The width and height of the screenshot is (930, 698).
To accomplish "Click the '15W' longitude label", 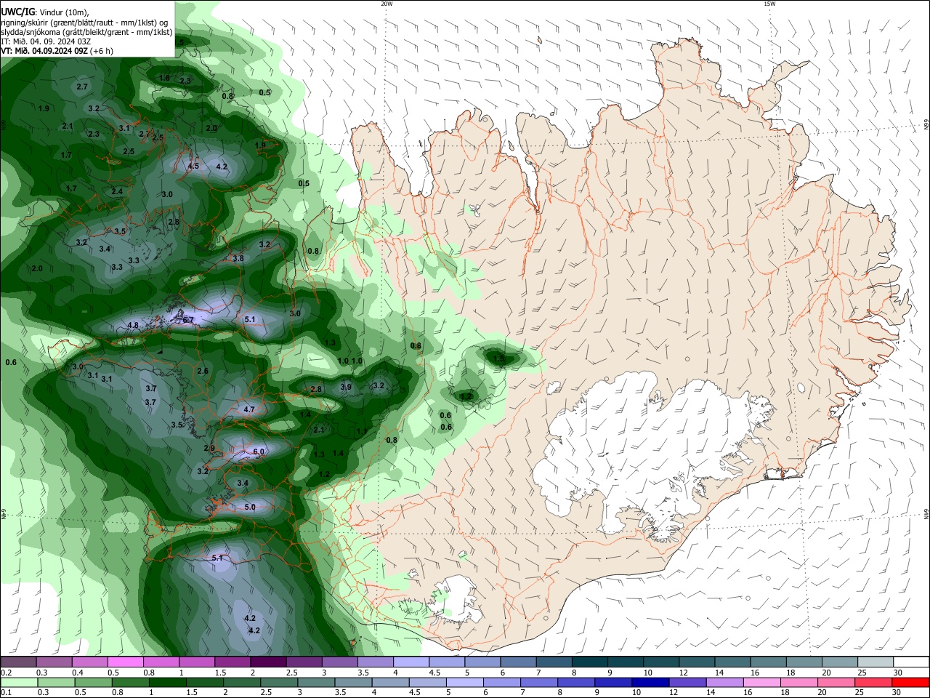I will 769,4.
